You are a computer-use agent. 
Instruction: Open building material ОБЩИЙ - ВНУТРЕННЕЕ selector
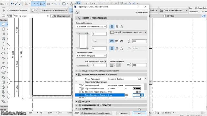point(128,32)
